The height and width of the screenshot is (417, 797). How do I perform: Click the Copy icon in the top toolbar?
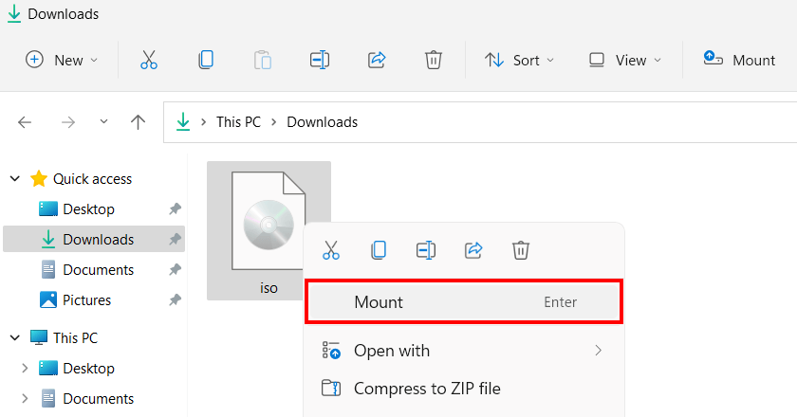point(206,60)
